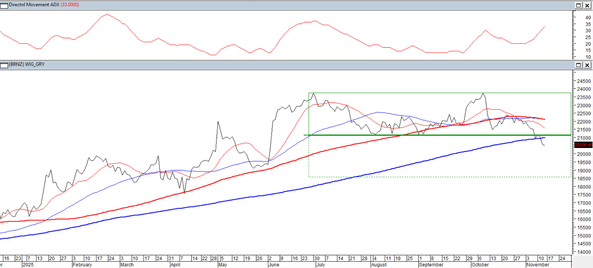Maximize the WIG_GRY price panel
Viewport: 593px width, 268px height.
578,65
